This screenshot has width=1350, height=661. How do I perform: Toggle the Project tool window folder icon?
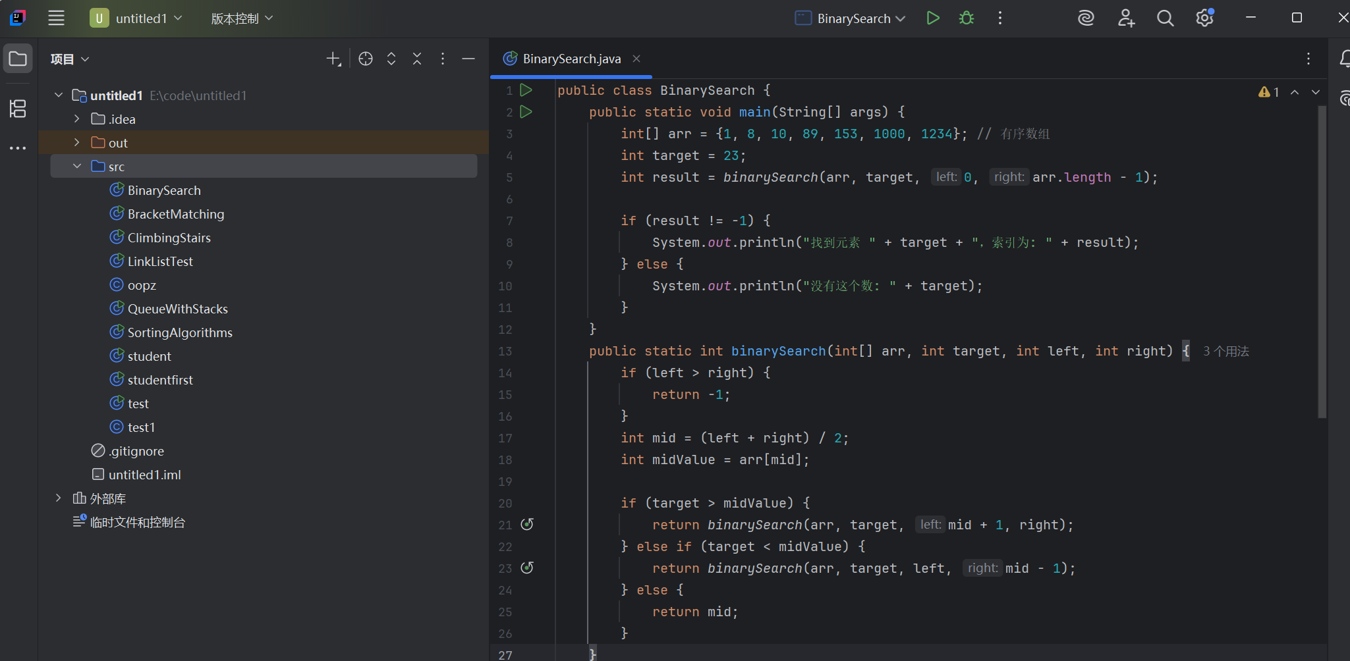click(18, 59)
